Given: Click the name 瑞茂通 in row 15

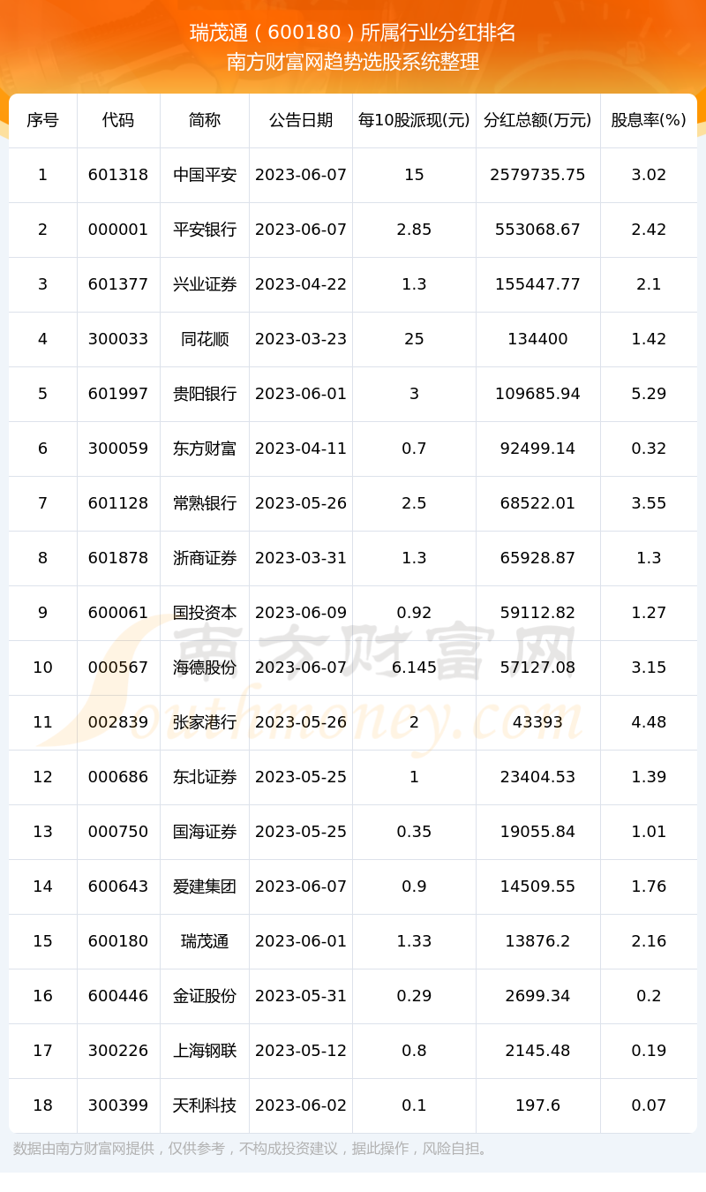Looking at the screenshot, I should tap(205, 941).
